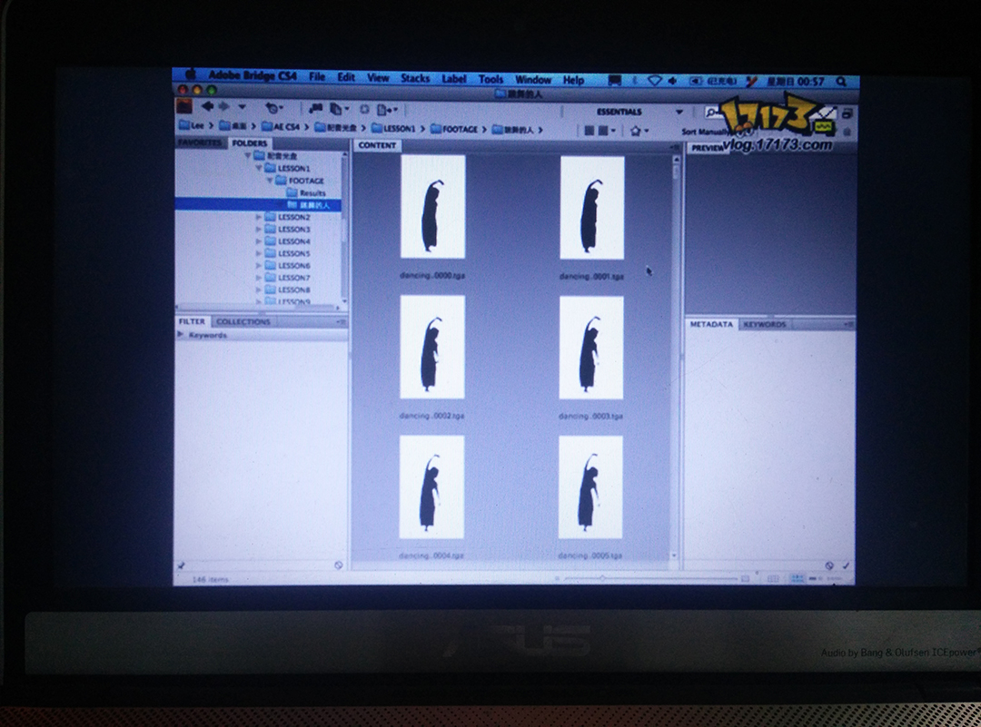The image size is (981, 727).
Task: Open the recent files dropdown icon
Action: (x=273, y=108)
